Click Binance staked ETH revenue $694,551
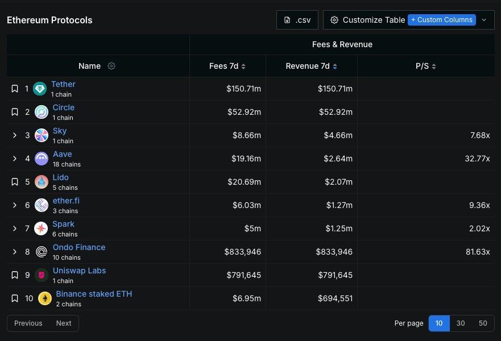501x341 pixels. click(335, 298)
